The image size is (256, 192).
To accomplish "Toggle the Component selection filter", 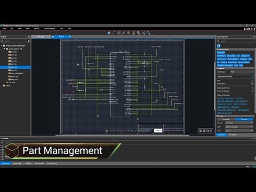I will [x=245, y=56].
